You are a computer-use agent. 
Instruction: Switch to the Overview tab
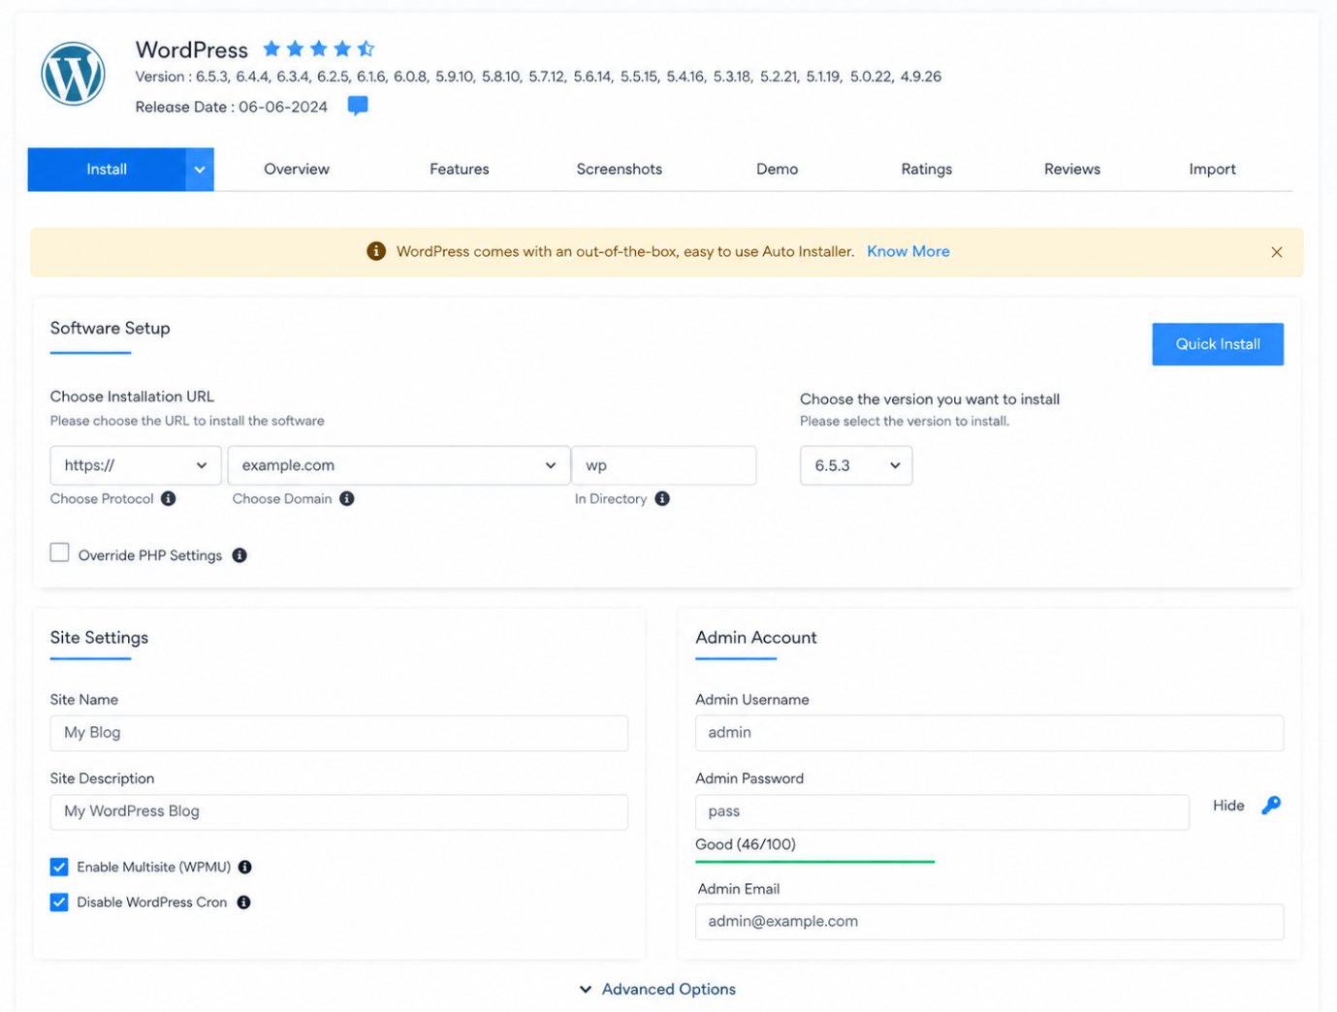coord(297,170)
